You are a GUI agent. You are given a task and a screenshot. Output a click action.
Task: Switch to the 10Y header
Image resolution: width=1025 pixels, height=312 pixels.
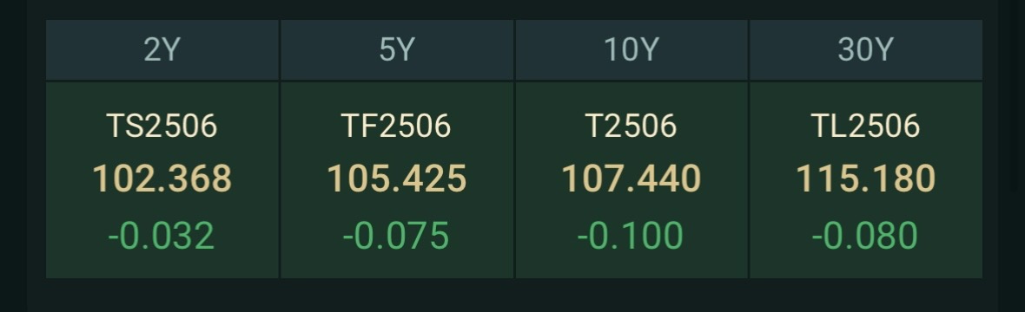[x=632, y=49]
